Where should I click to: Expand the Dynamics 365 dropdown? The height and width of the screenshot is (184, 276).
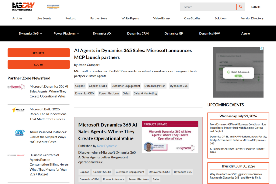[30, 33]
